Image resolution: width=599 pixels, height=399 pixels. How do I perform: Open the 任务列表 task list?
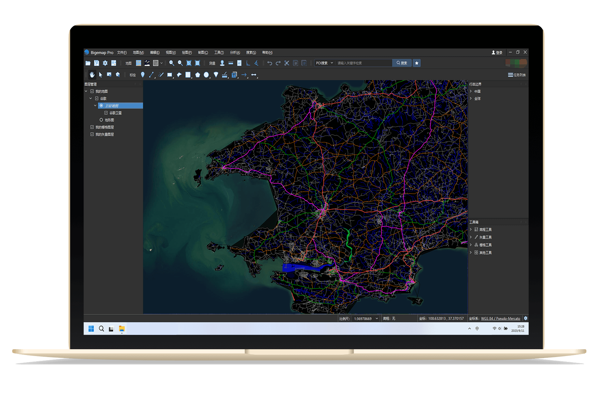(517, 75)
